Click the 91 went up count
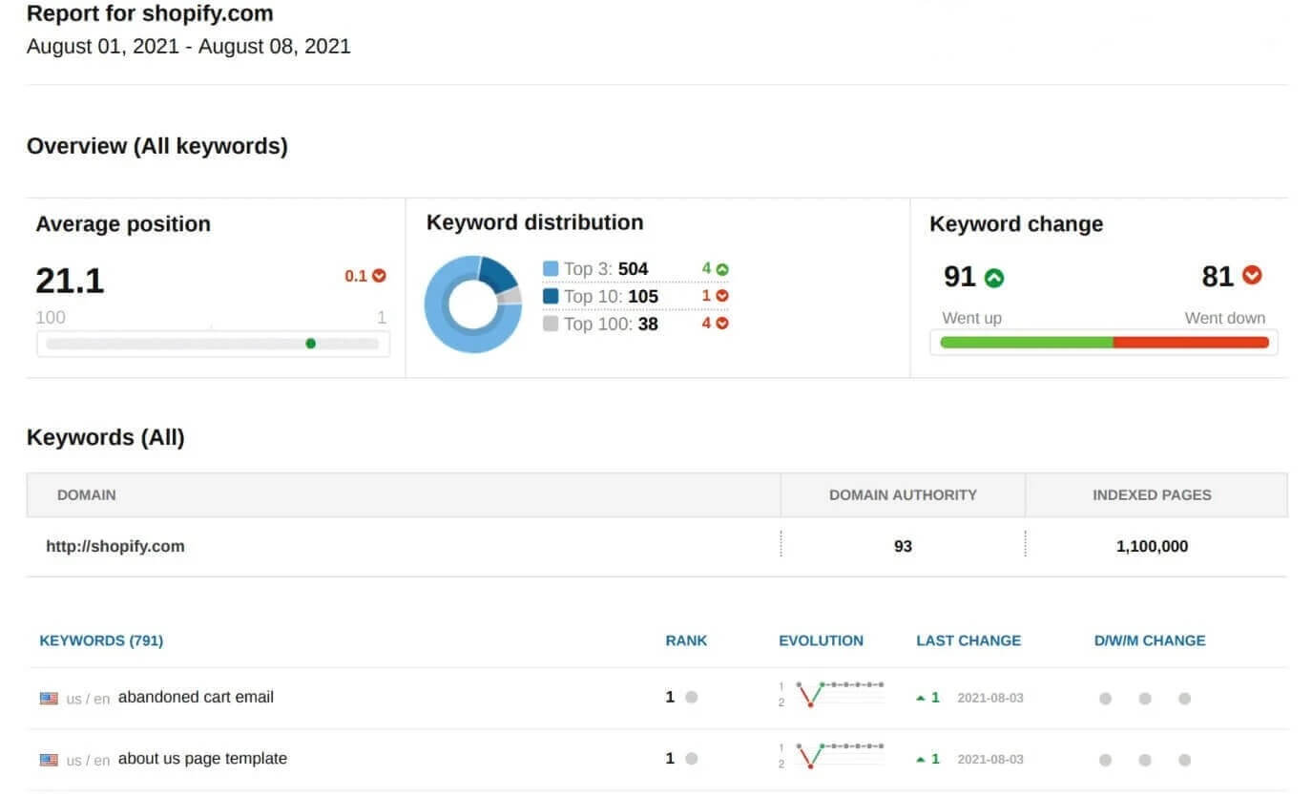The width and height of the screenshot is (1312, 797). (959, 277)
